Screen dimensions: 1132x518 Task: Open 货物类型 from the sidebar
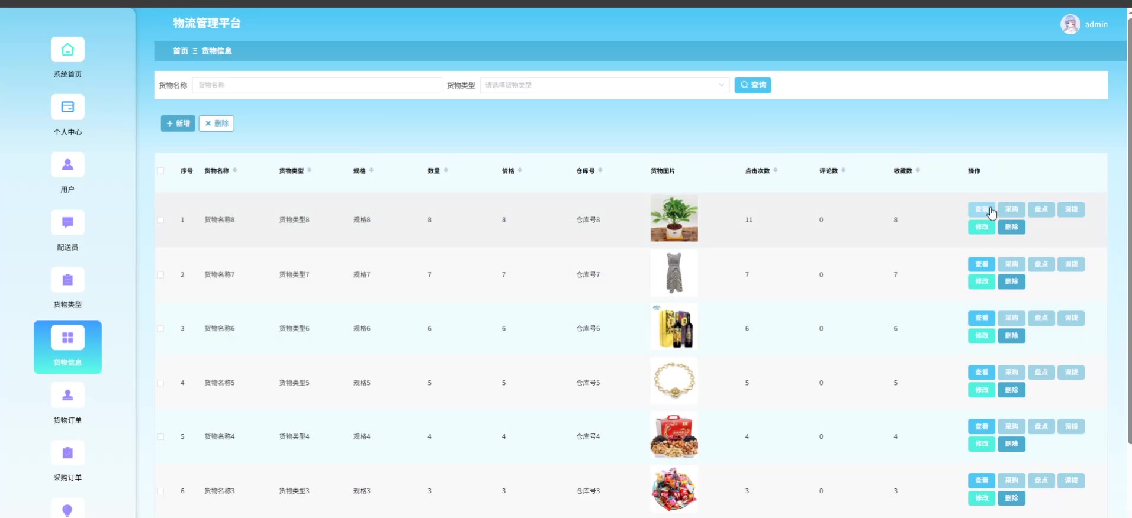pos(67,288)
